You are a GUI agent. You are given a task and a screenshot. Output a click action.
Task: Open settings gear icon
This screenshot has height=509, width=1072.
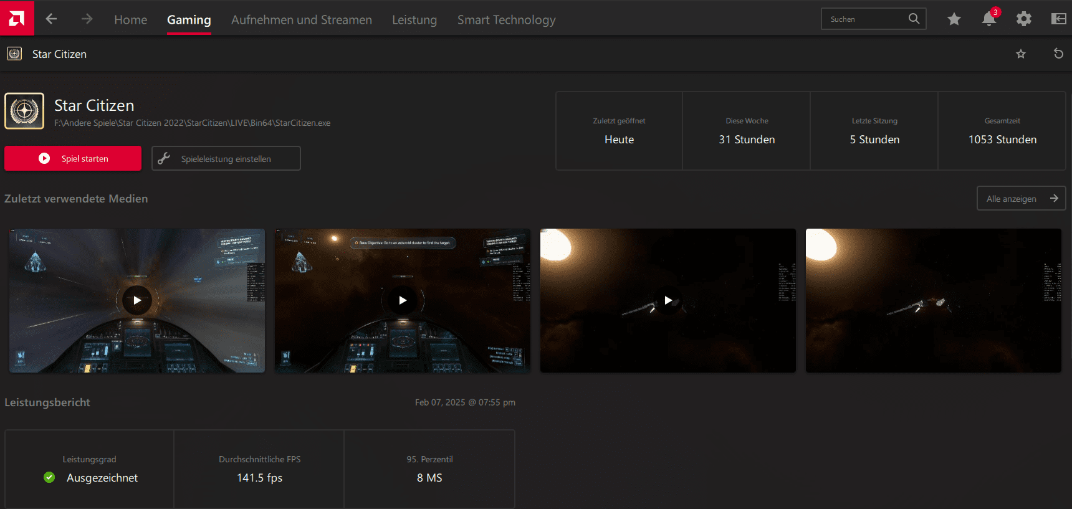click(x=1023, y=19)
